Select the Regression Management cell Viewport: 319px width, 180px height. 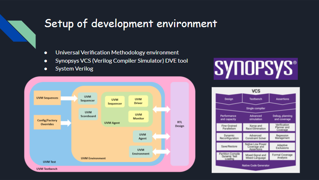[282, 137]
